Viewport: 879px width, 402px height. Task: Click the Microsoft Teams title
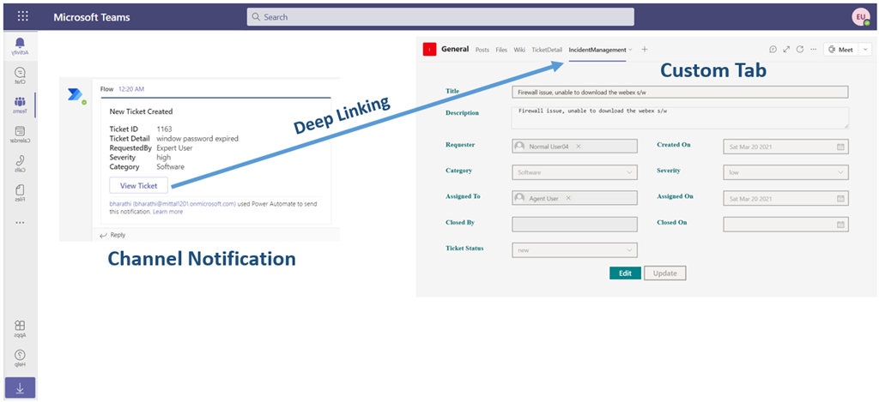tap(91, 17)
